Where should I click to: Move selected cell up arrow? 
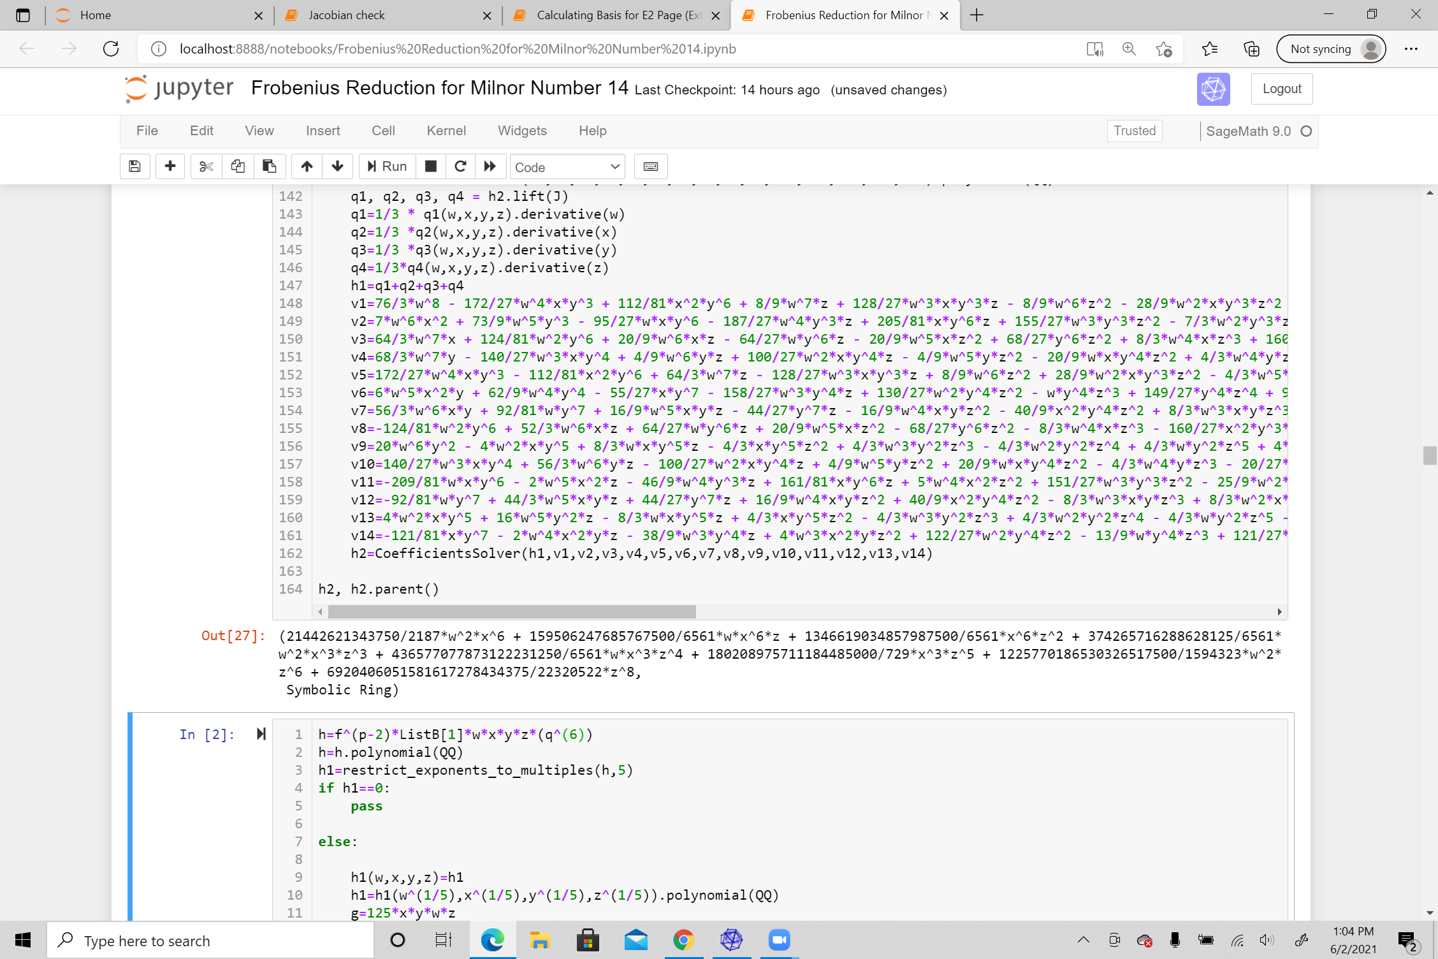307,166
